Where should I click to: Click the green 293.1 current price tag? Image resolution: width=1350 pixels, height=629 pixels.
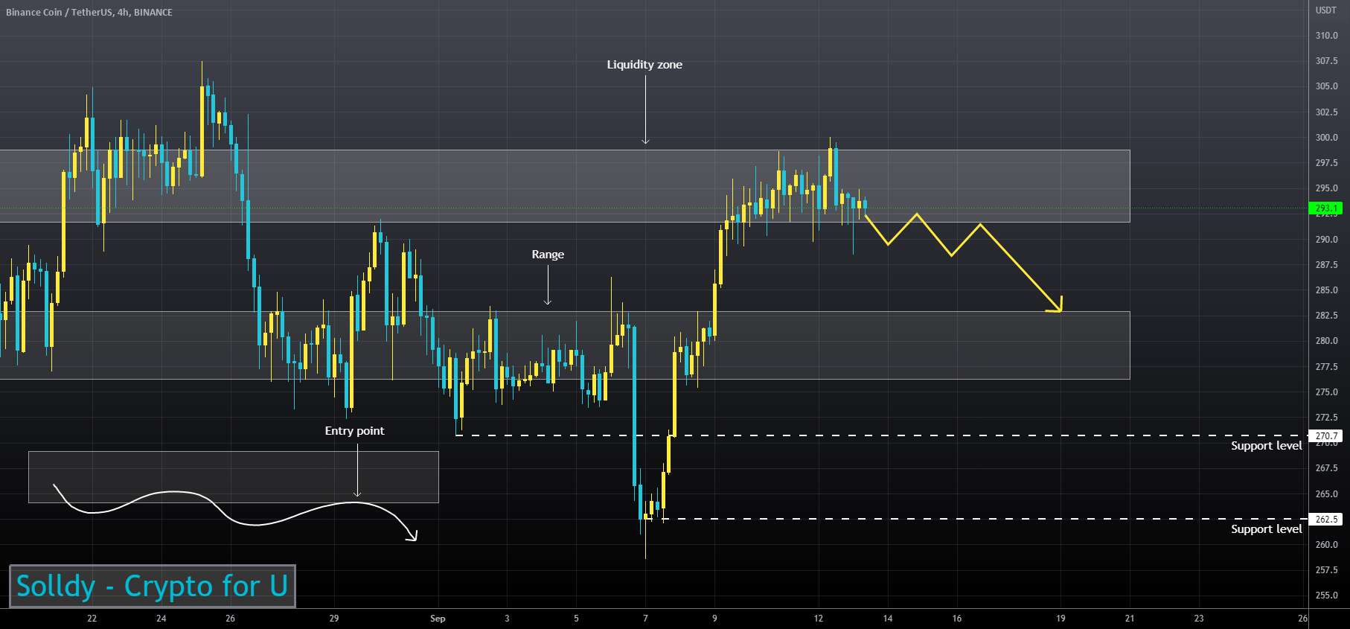click(1327, 208)
